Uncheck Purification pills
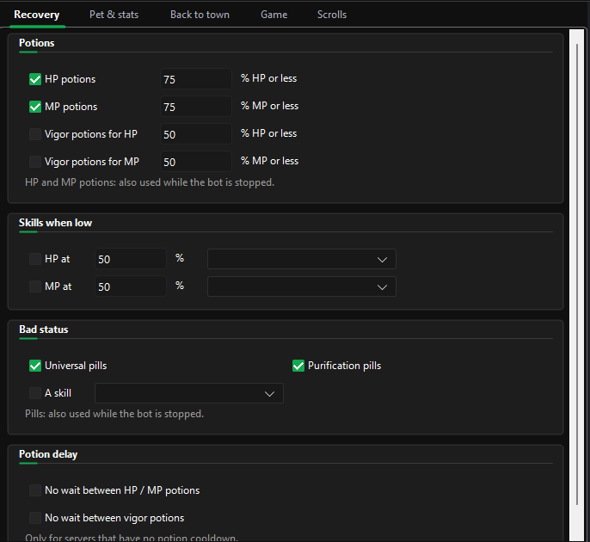The width and height of the screenshot is (590, 542). pos(298,366)
